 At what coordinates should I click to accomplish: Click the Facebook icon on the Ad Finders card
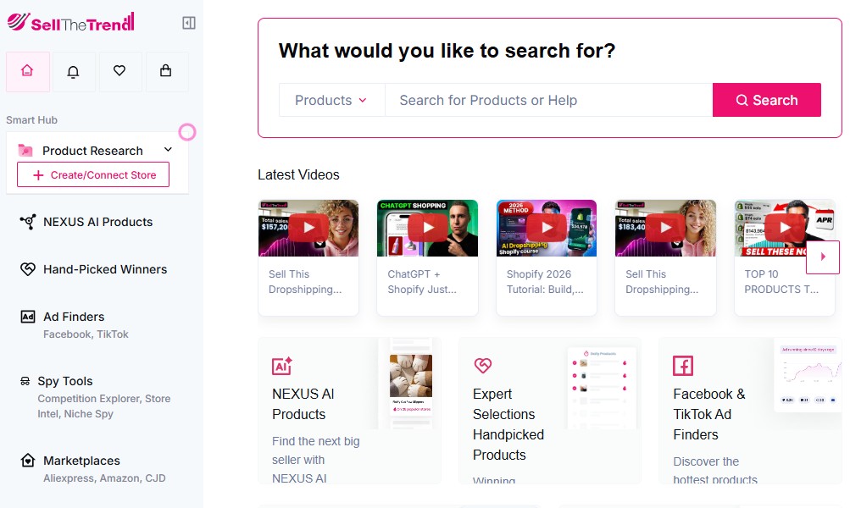pyautogui.click(x=682, y=366)
